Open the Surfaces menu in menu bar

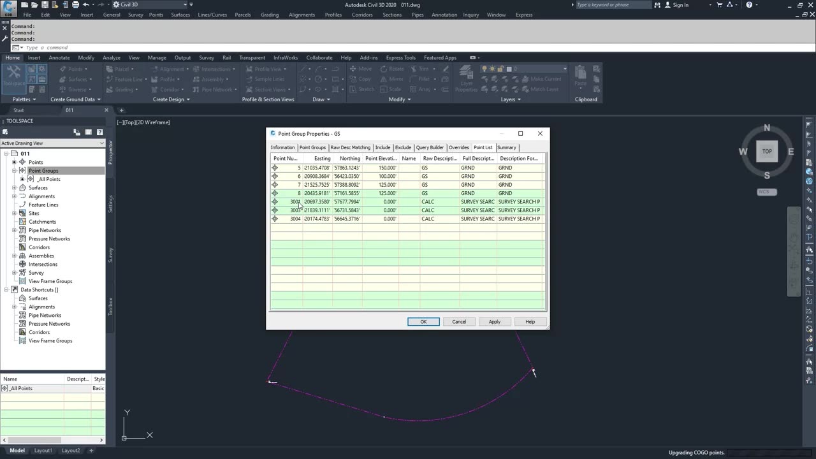click(x=180, y=15)
